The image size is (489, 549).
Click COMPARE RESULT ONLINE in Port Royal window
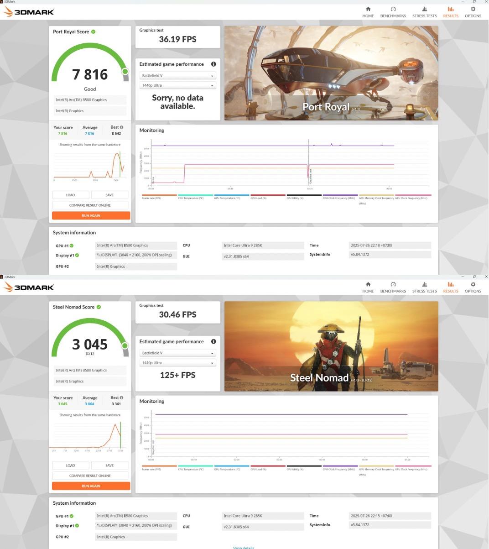click(x=90, y=205)
